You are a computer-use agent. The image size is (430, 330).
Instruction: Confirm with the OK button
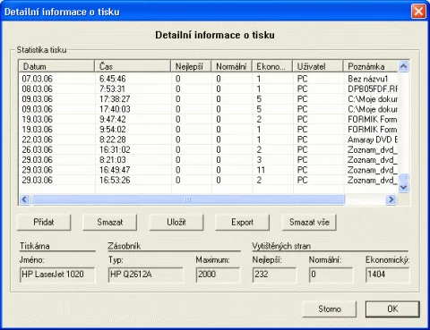[x=392, y=309]
